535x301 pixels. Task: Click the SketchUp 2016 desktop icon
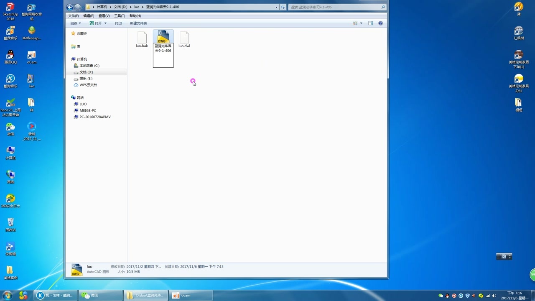(x=10, y=8)
